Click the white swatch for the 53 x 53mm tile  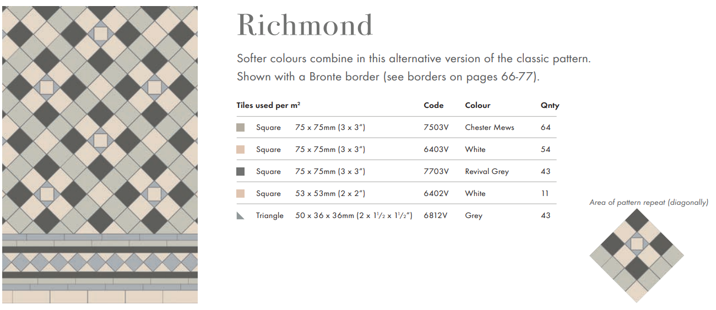tap(240, 194)
